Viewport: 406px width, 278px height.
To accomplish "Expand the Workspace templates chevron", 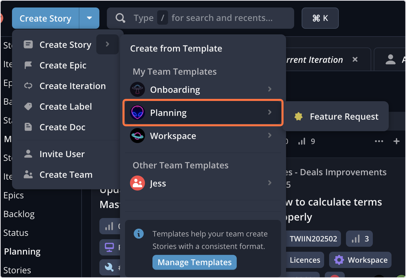I will [x=270, y=135].
